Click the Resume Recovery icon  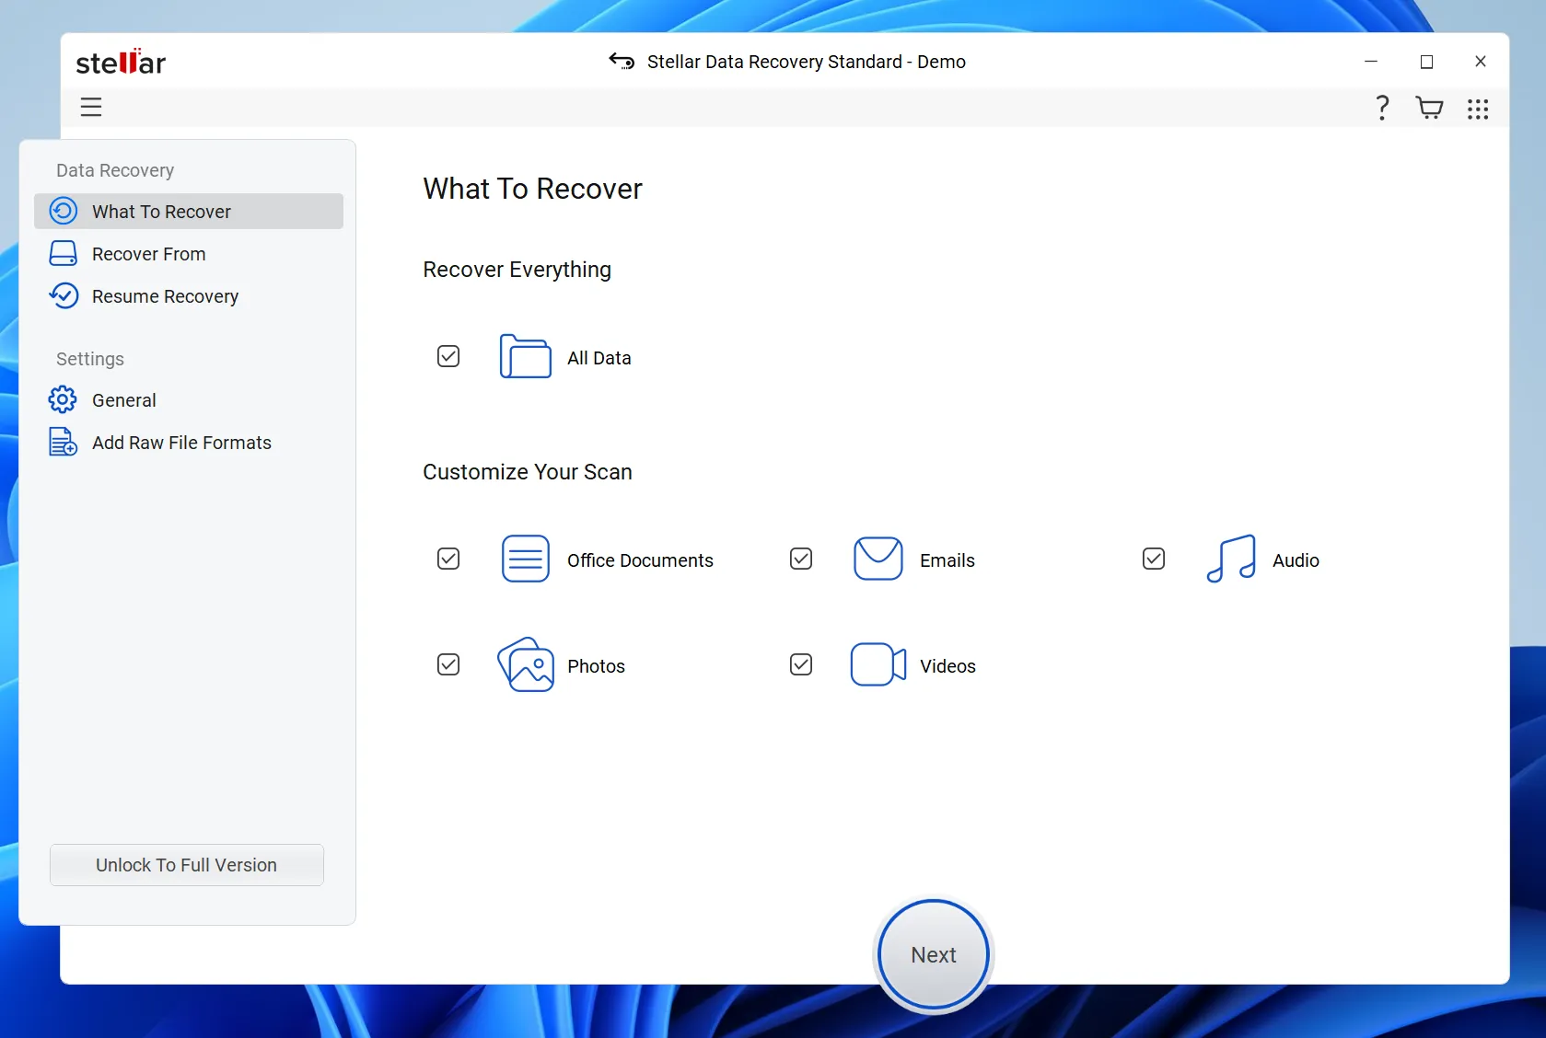[x=64, y=295]
